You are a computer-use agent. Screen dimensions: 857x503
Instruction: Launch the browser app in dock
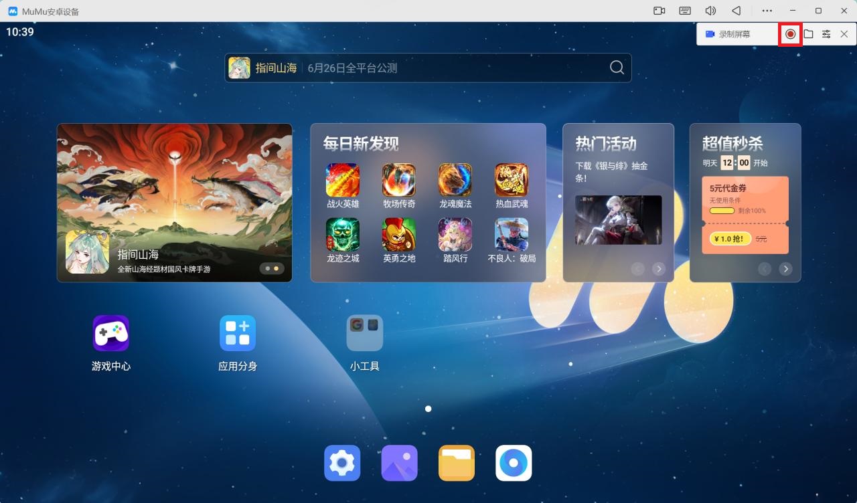point(514,463)
